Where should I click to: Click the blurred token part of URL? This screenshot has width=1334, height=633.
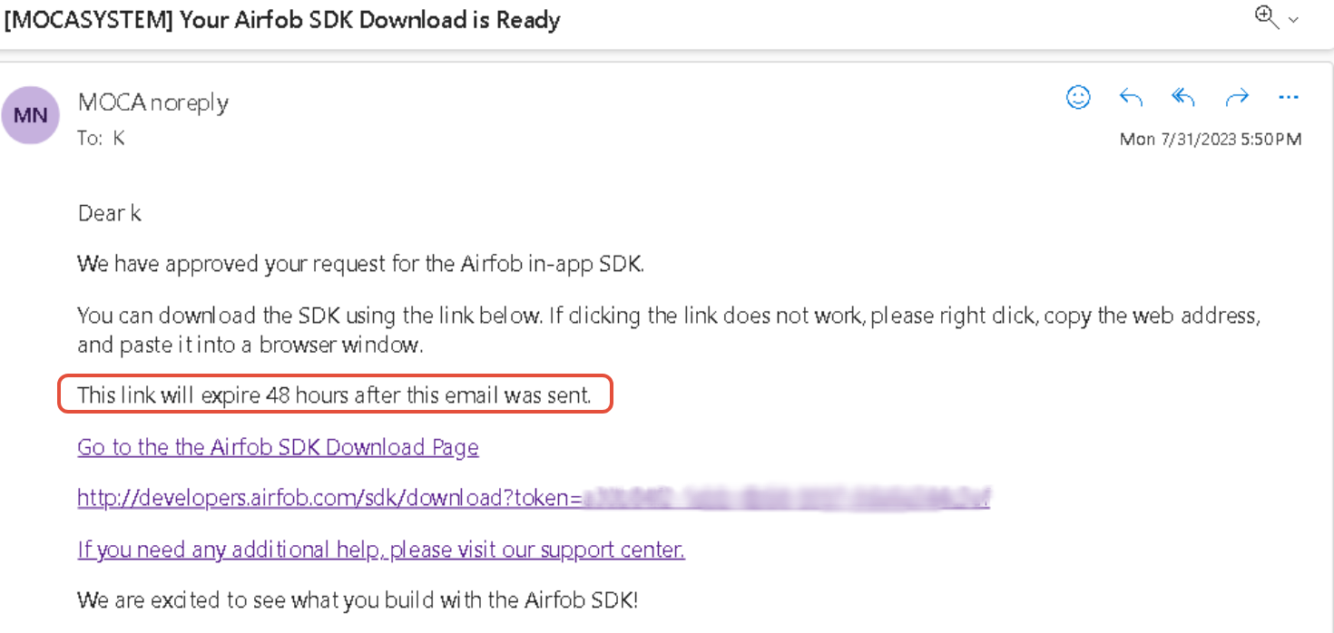point(786,498)
